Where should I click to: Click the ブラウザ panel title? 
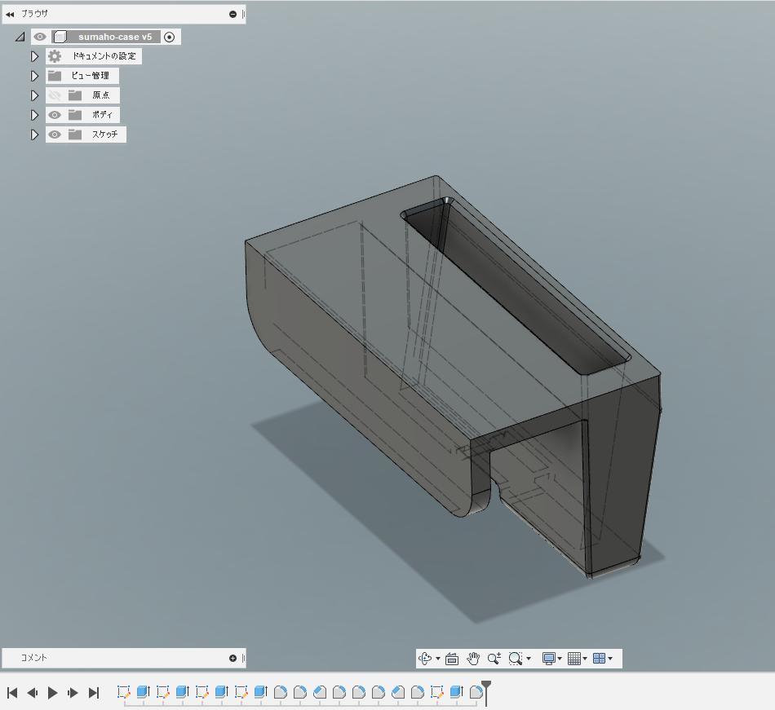point(34,14)
